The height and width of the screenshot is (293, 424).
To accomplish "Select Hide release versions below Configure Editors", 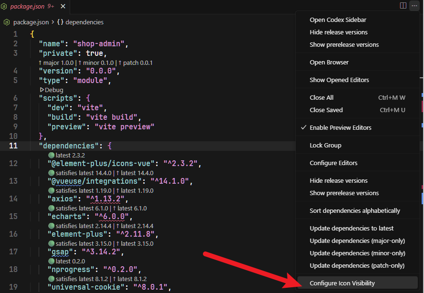I will tap(357, 180).
